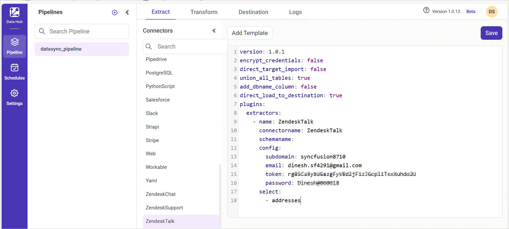Click the extractors: line in the editor
The height and width of the screenshot is (229, 509).
point(264,113)
